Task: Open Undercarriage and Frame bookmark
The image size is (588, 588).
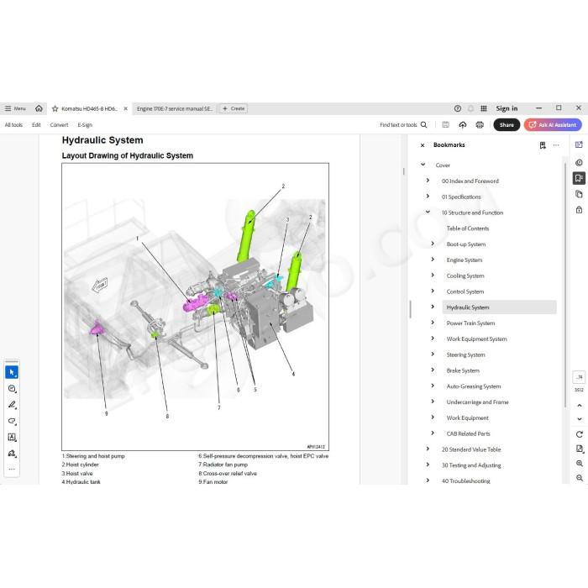Action: click(x=477, y=402)
